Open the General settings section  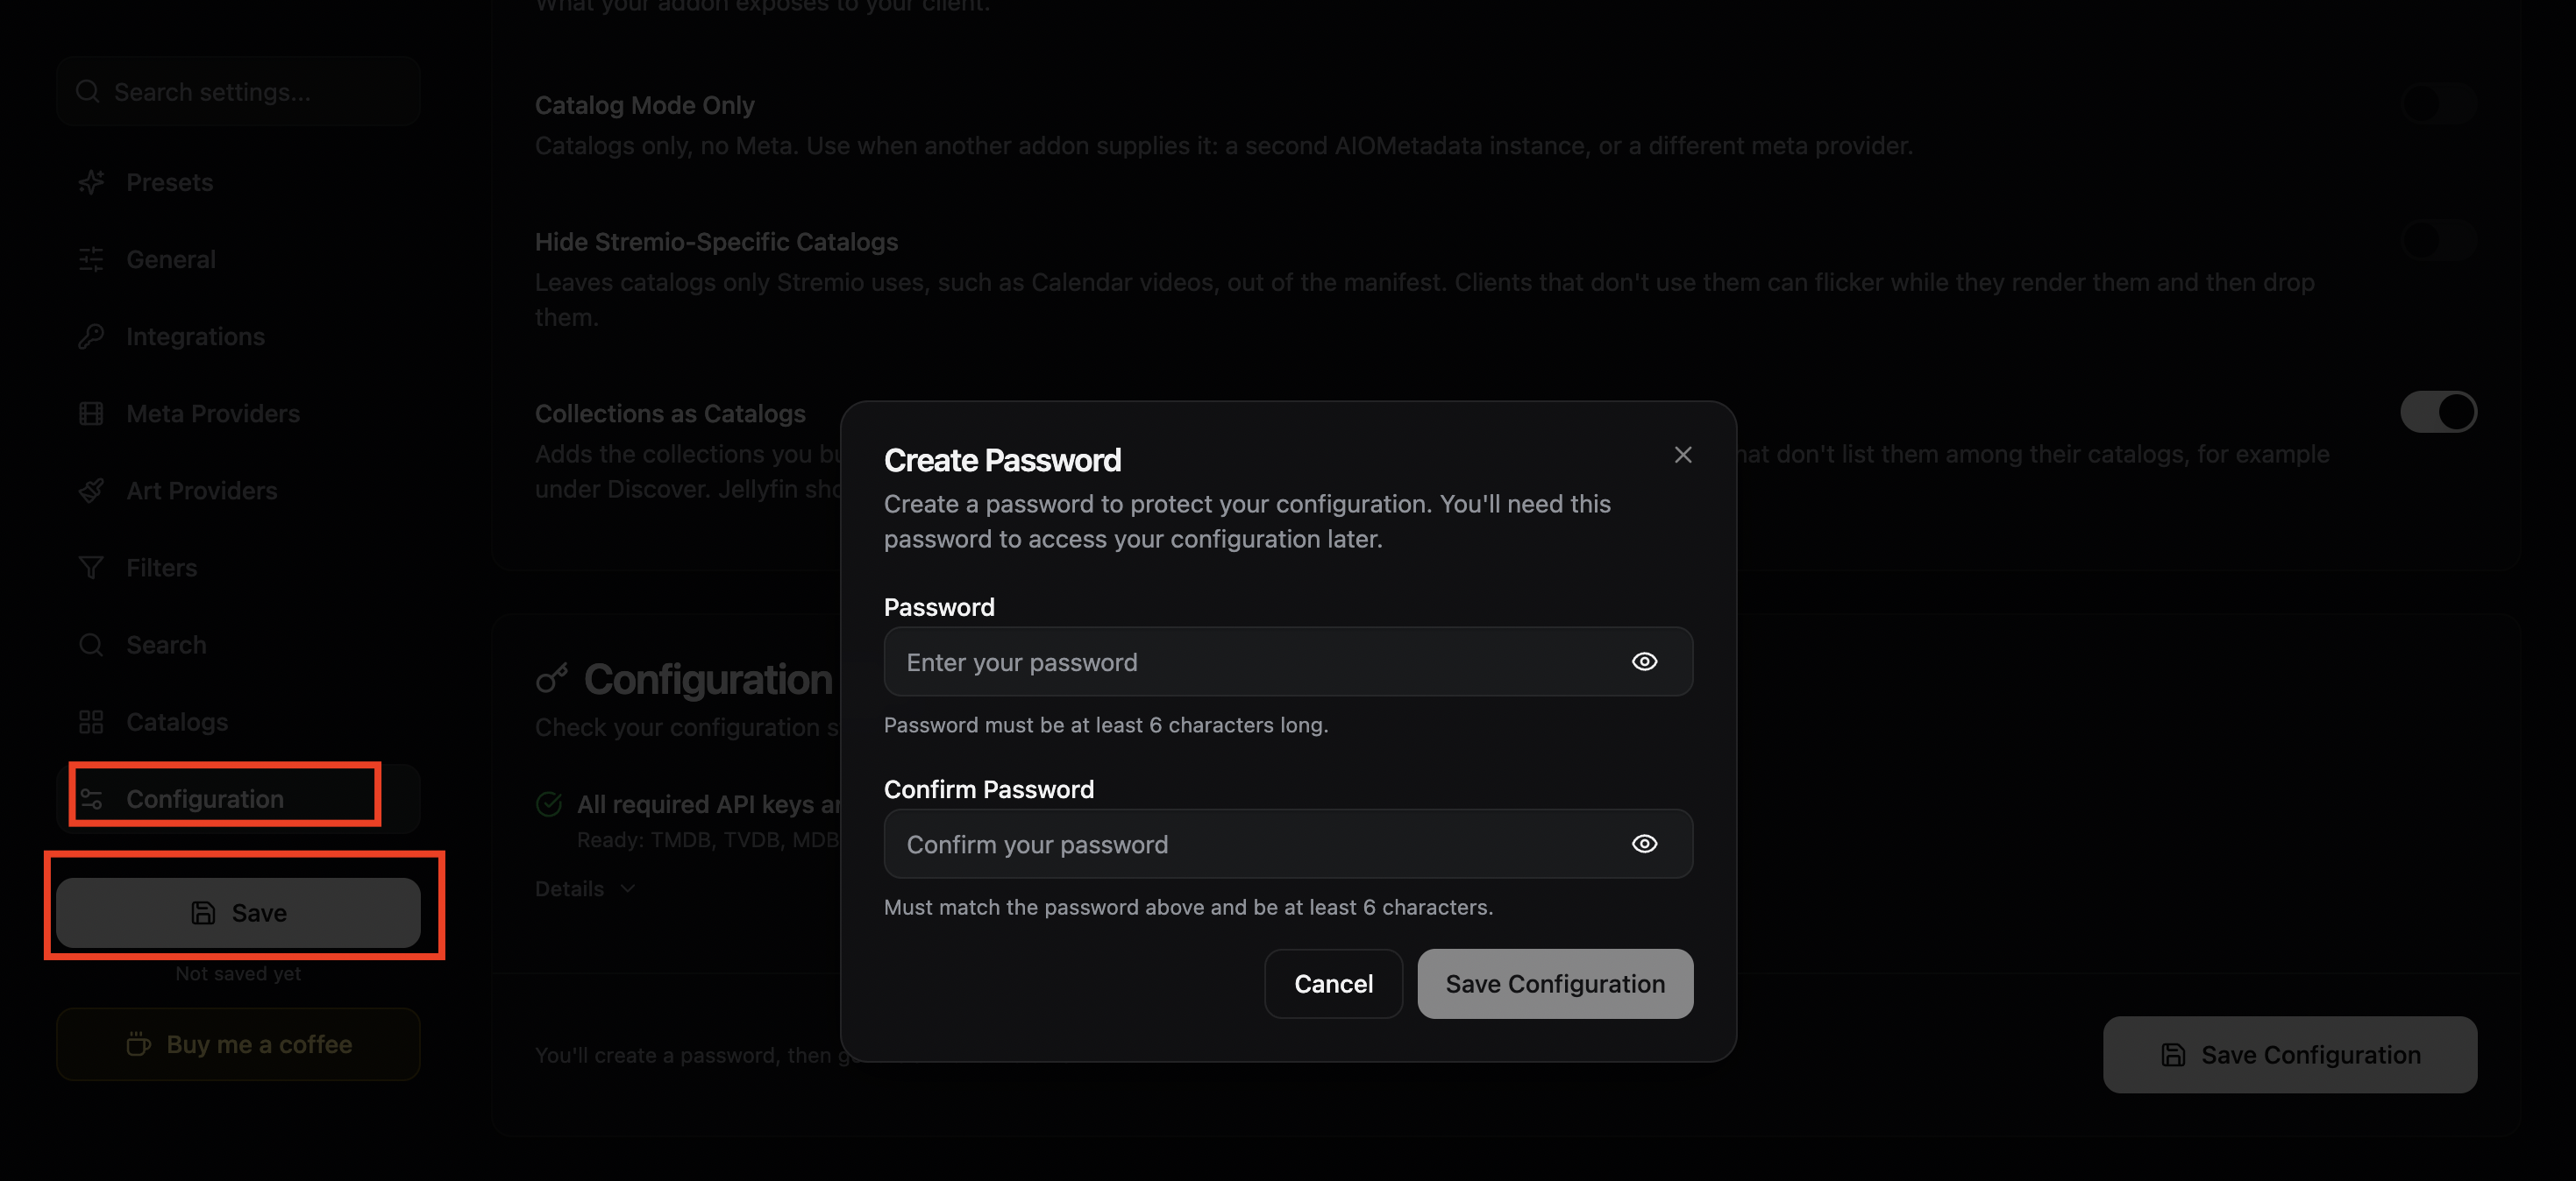click(x=238, y=258)
